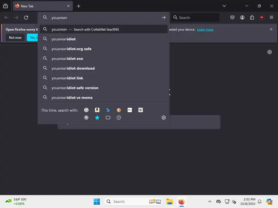Open uBlock Origin extension icon
The width and height of the screenshot is (278, 208).
[262, 17]
